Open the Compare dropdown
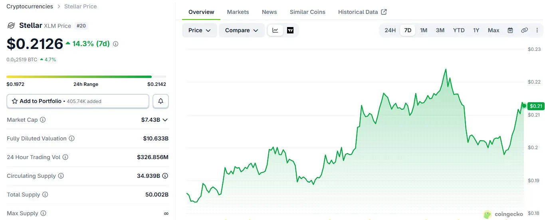This screenshot has height=220, width=545. click(242, 30)
